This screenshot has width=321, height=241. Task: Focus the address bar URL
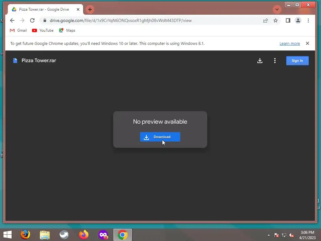point(121,20)
